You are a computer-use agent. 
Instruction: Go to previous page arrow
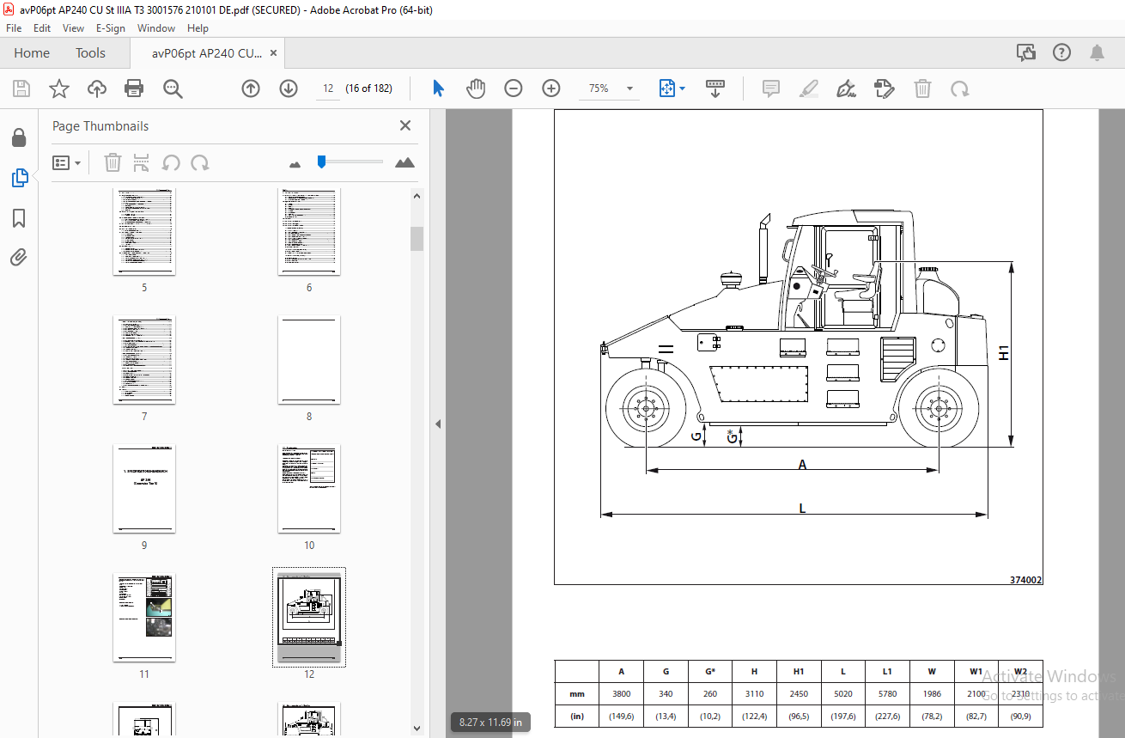251,88
